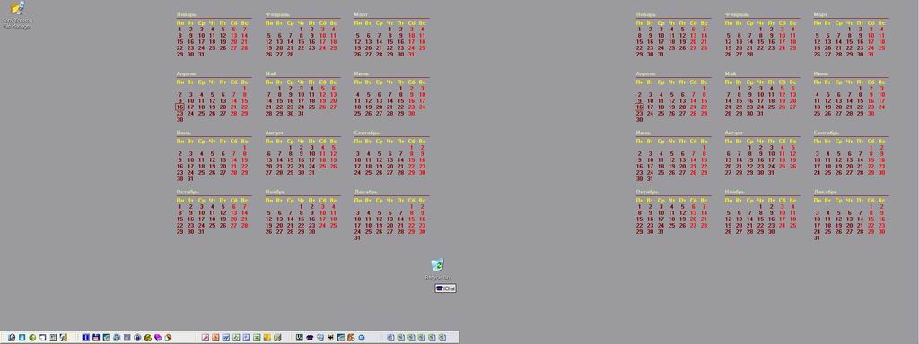919x344 pixels.
Task: Click the floppy disk icon in the taskbar
Action: tap(96, 338)
